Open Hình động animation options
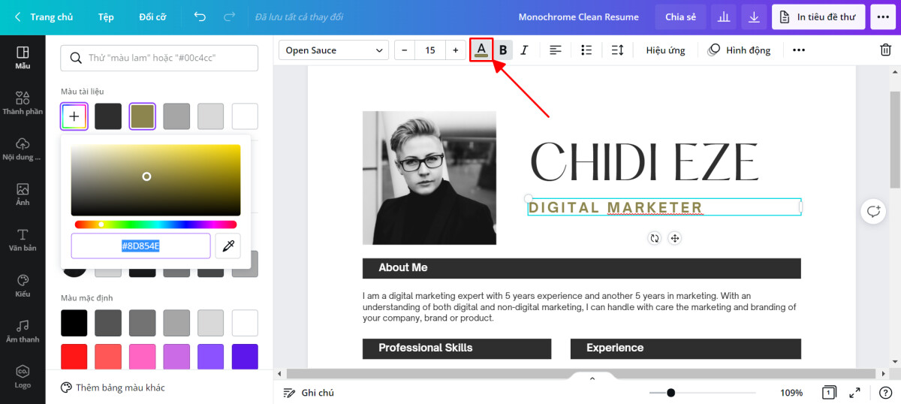 pyautogui.click(x=740, y=50)
